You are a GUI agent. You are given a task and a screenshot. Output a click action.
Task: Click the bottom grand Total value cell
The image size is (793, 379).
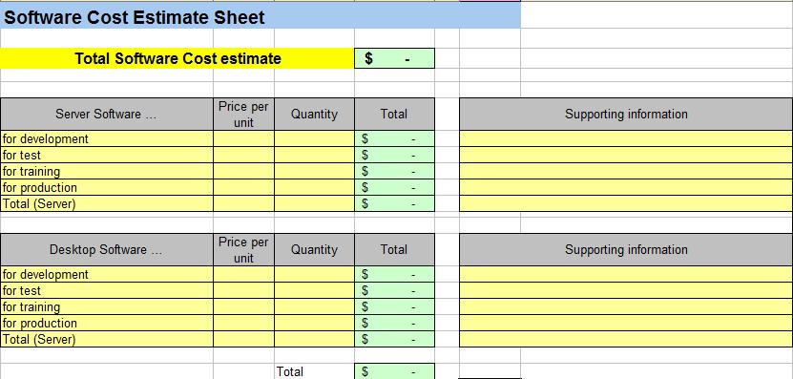[394, 371]
